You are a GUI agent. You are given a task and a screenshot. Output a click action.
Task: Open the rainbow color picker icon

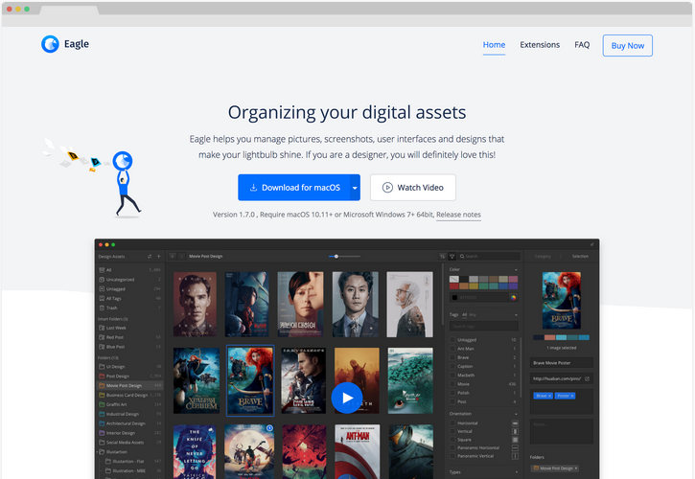[x=513, y=298]
